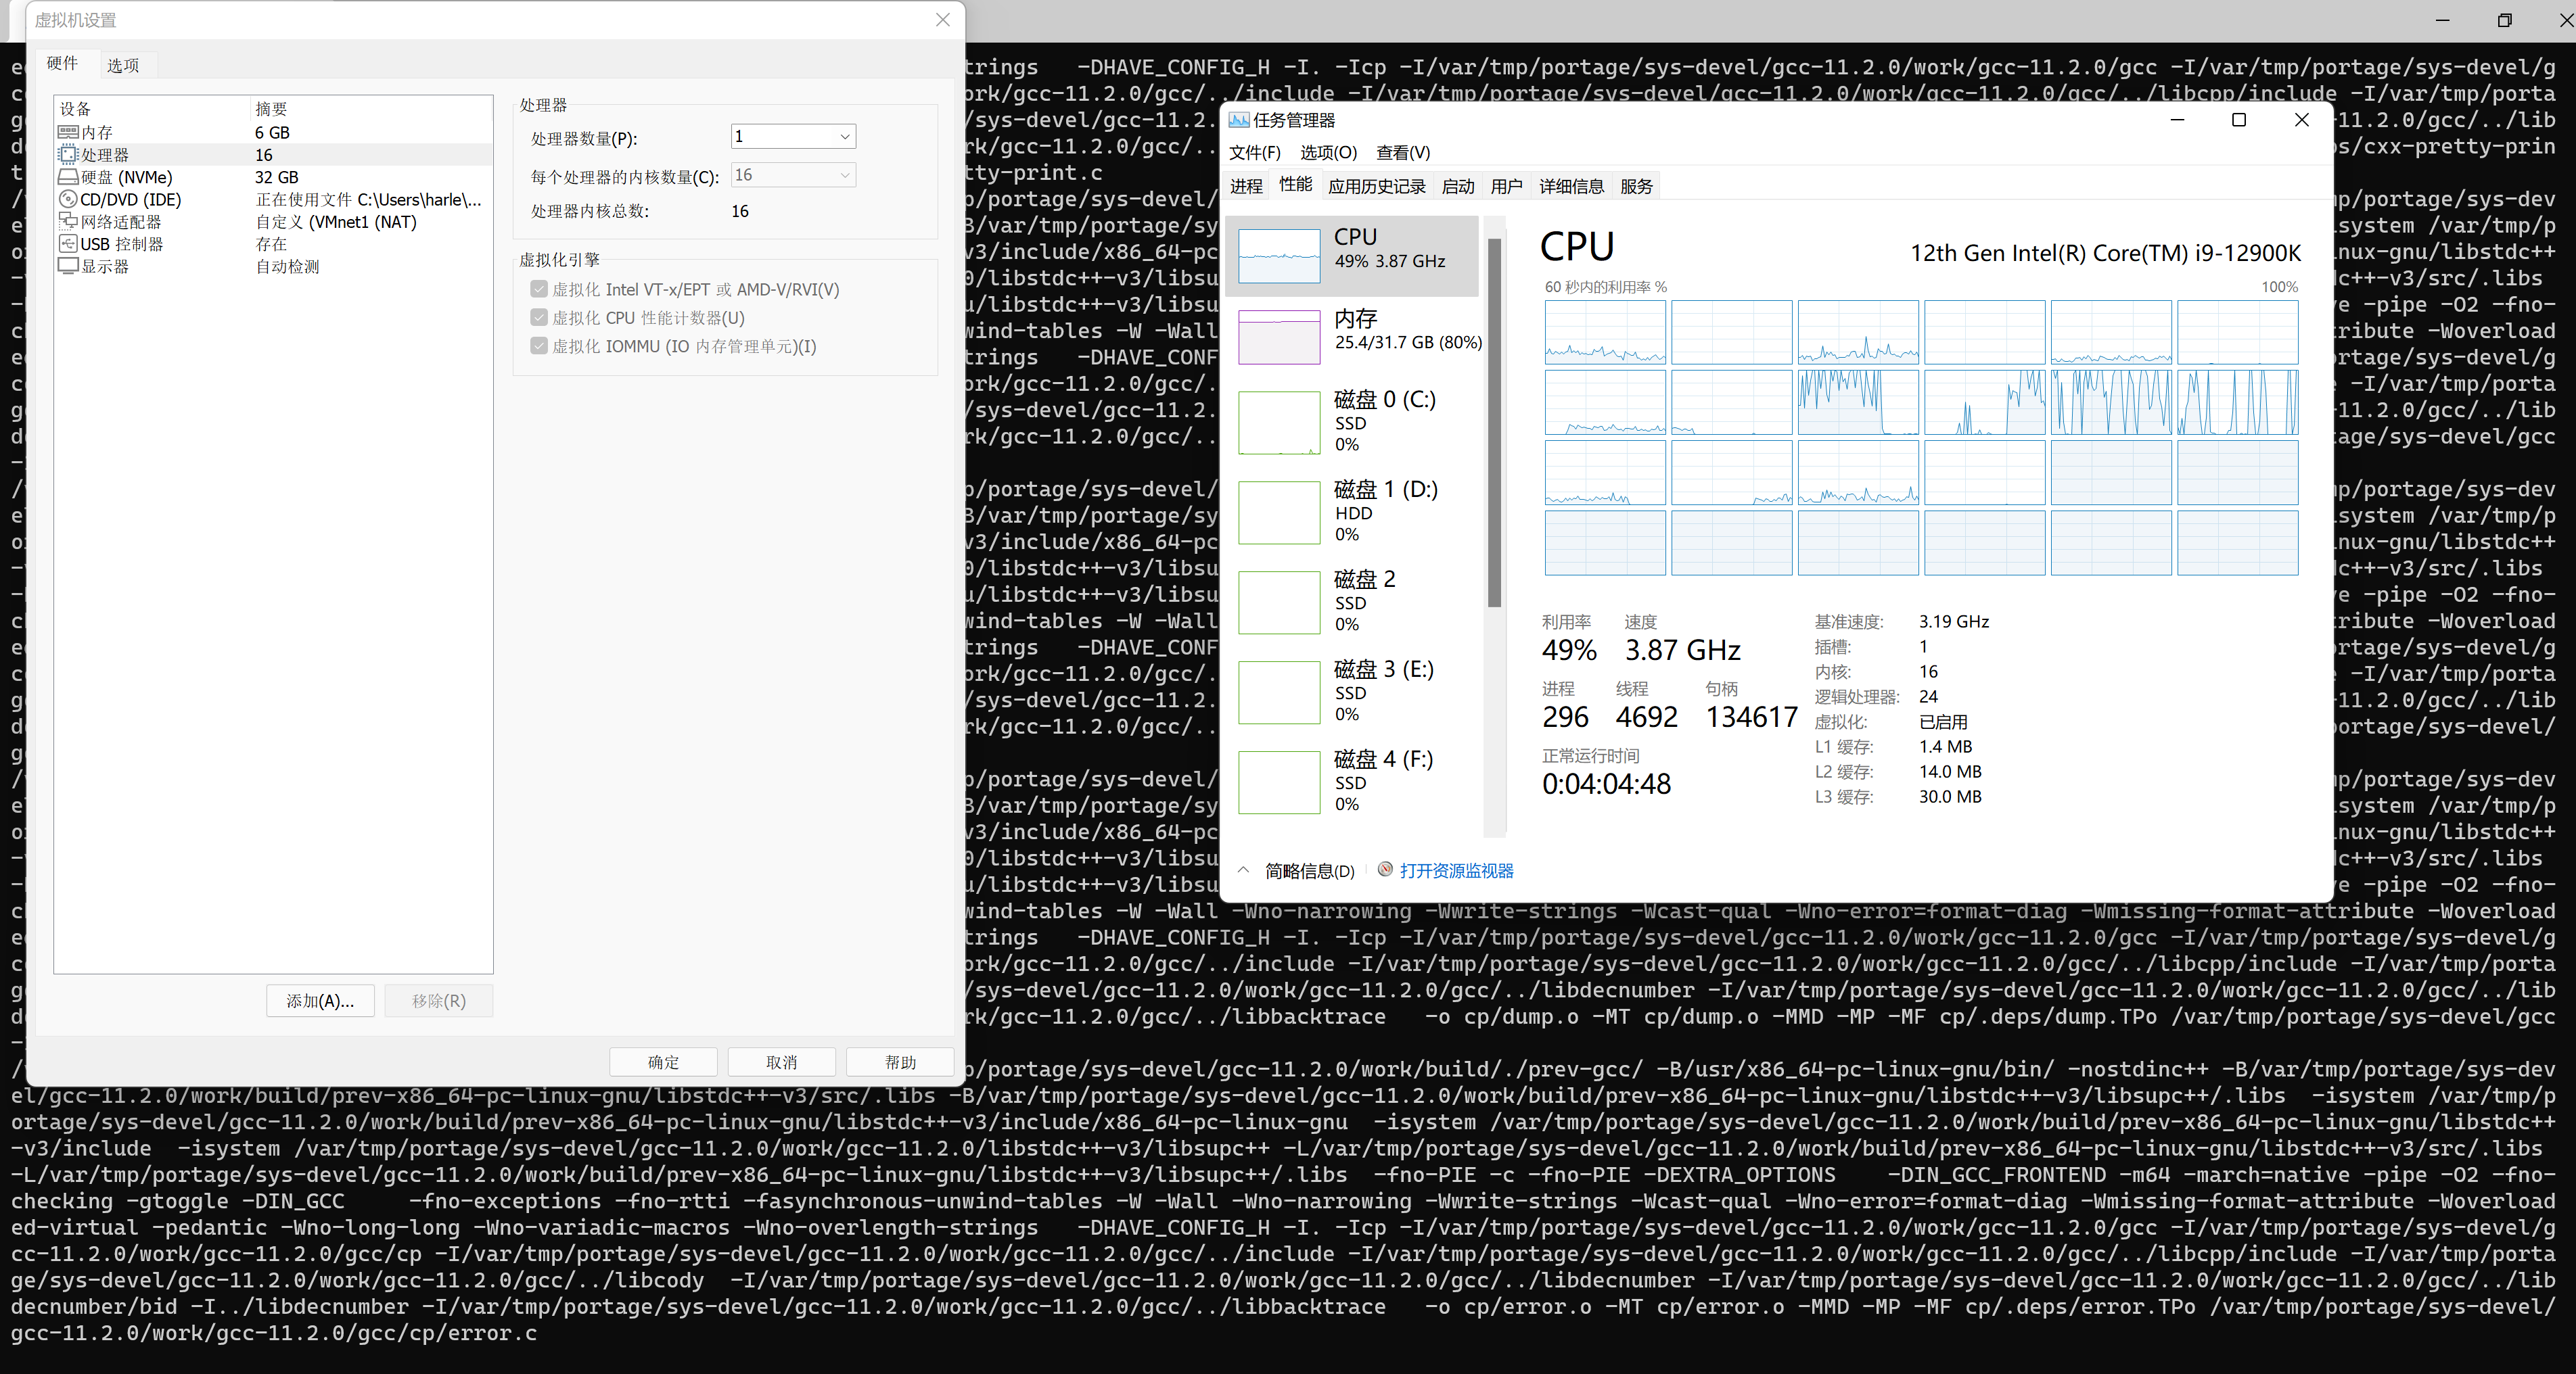Viewport: 2576px width, 1374px height.
Task: Switch to the 选项 tab in VM settings
Action: (x=123, y=65)
